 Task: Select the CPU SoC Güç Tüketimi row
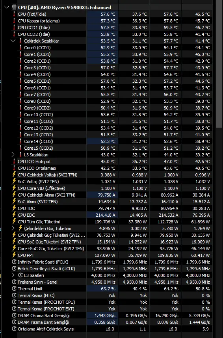(x=111, y=241)
